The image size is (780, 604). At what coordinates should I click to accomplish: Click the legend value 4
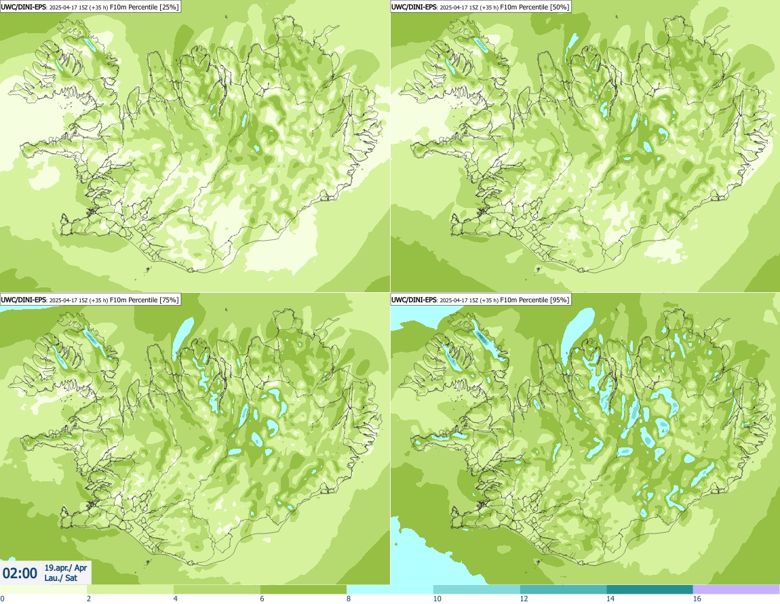pyautogui.click(x=176, y=599)
